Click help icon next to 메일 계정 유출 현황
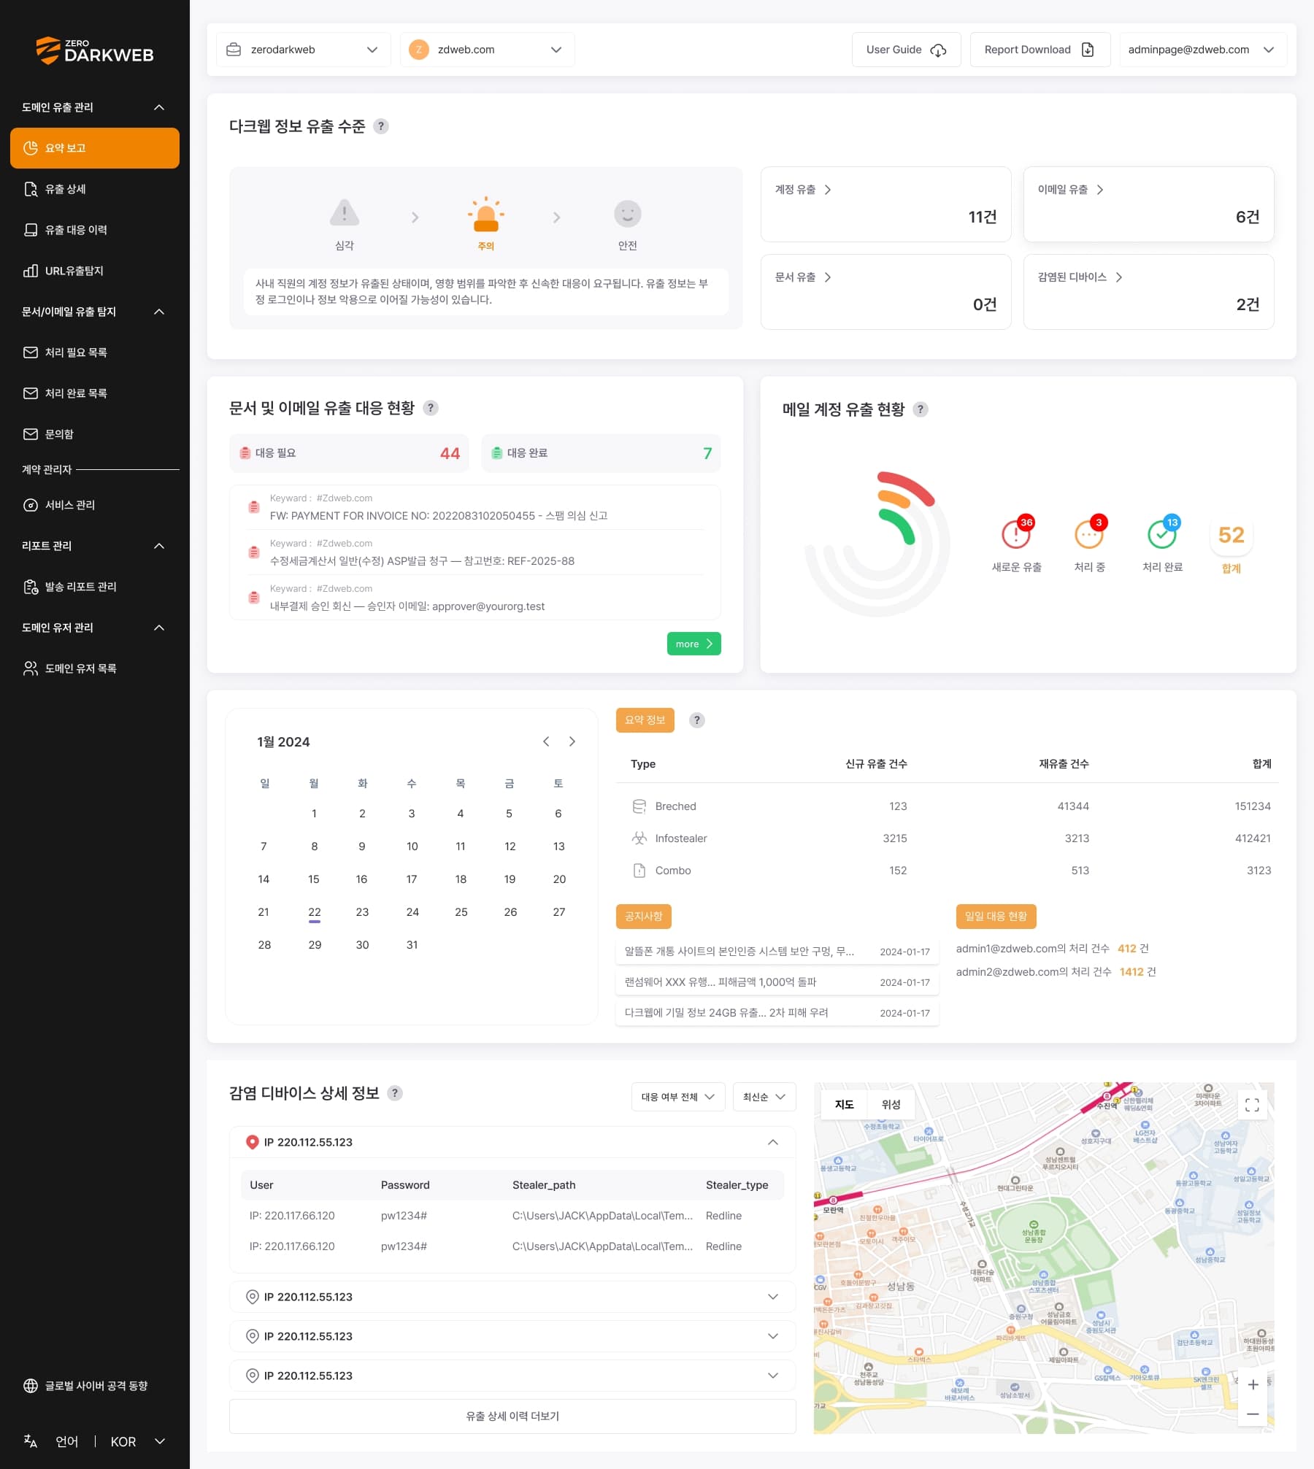This screenshot has height=1469, width=1314. 921,409
